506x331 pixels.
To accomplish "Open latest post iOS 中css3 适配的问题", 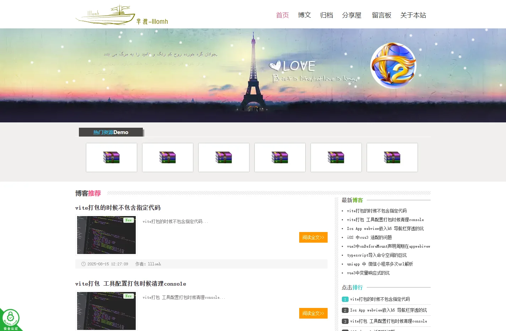I will [369, 237].
